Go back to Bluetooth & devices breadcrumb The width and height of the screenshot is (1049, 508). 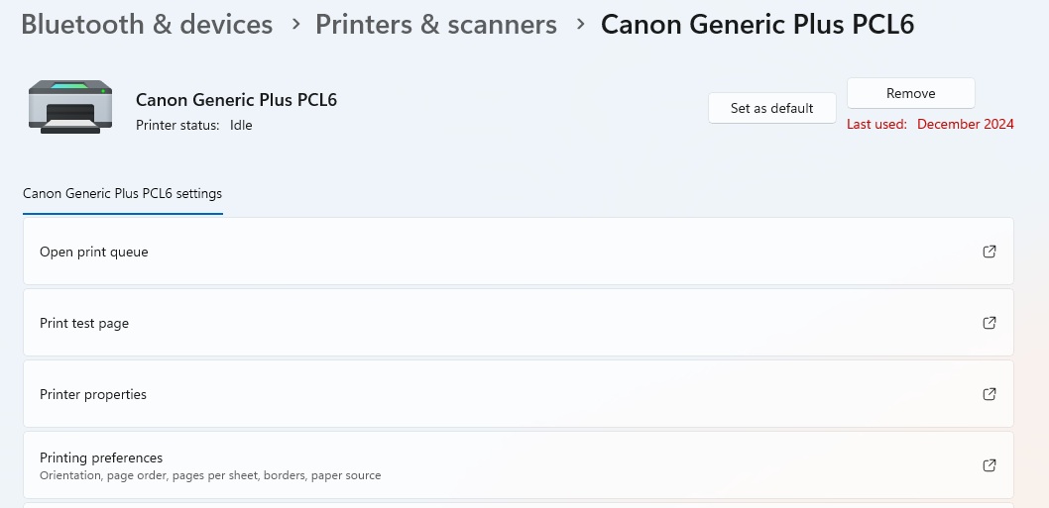147,24
